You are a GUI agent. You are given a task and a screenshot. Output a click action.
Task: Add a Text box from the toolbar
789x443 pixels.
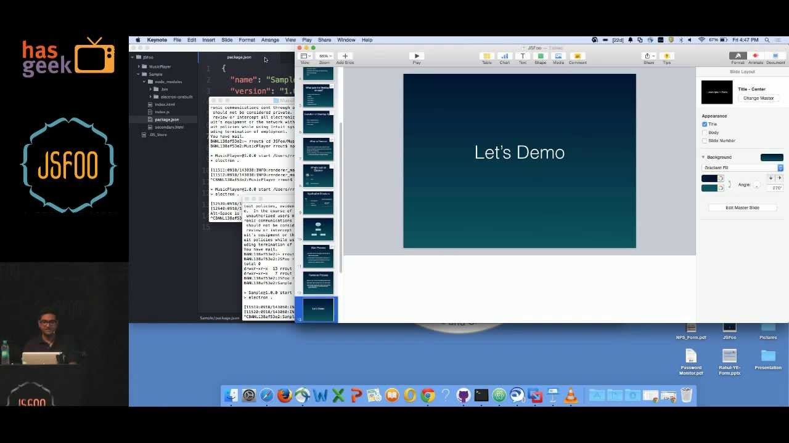522,56
